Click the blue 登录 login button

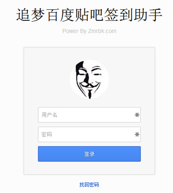coord(89,154)
